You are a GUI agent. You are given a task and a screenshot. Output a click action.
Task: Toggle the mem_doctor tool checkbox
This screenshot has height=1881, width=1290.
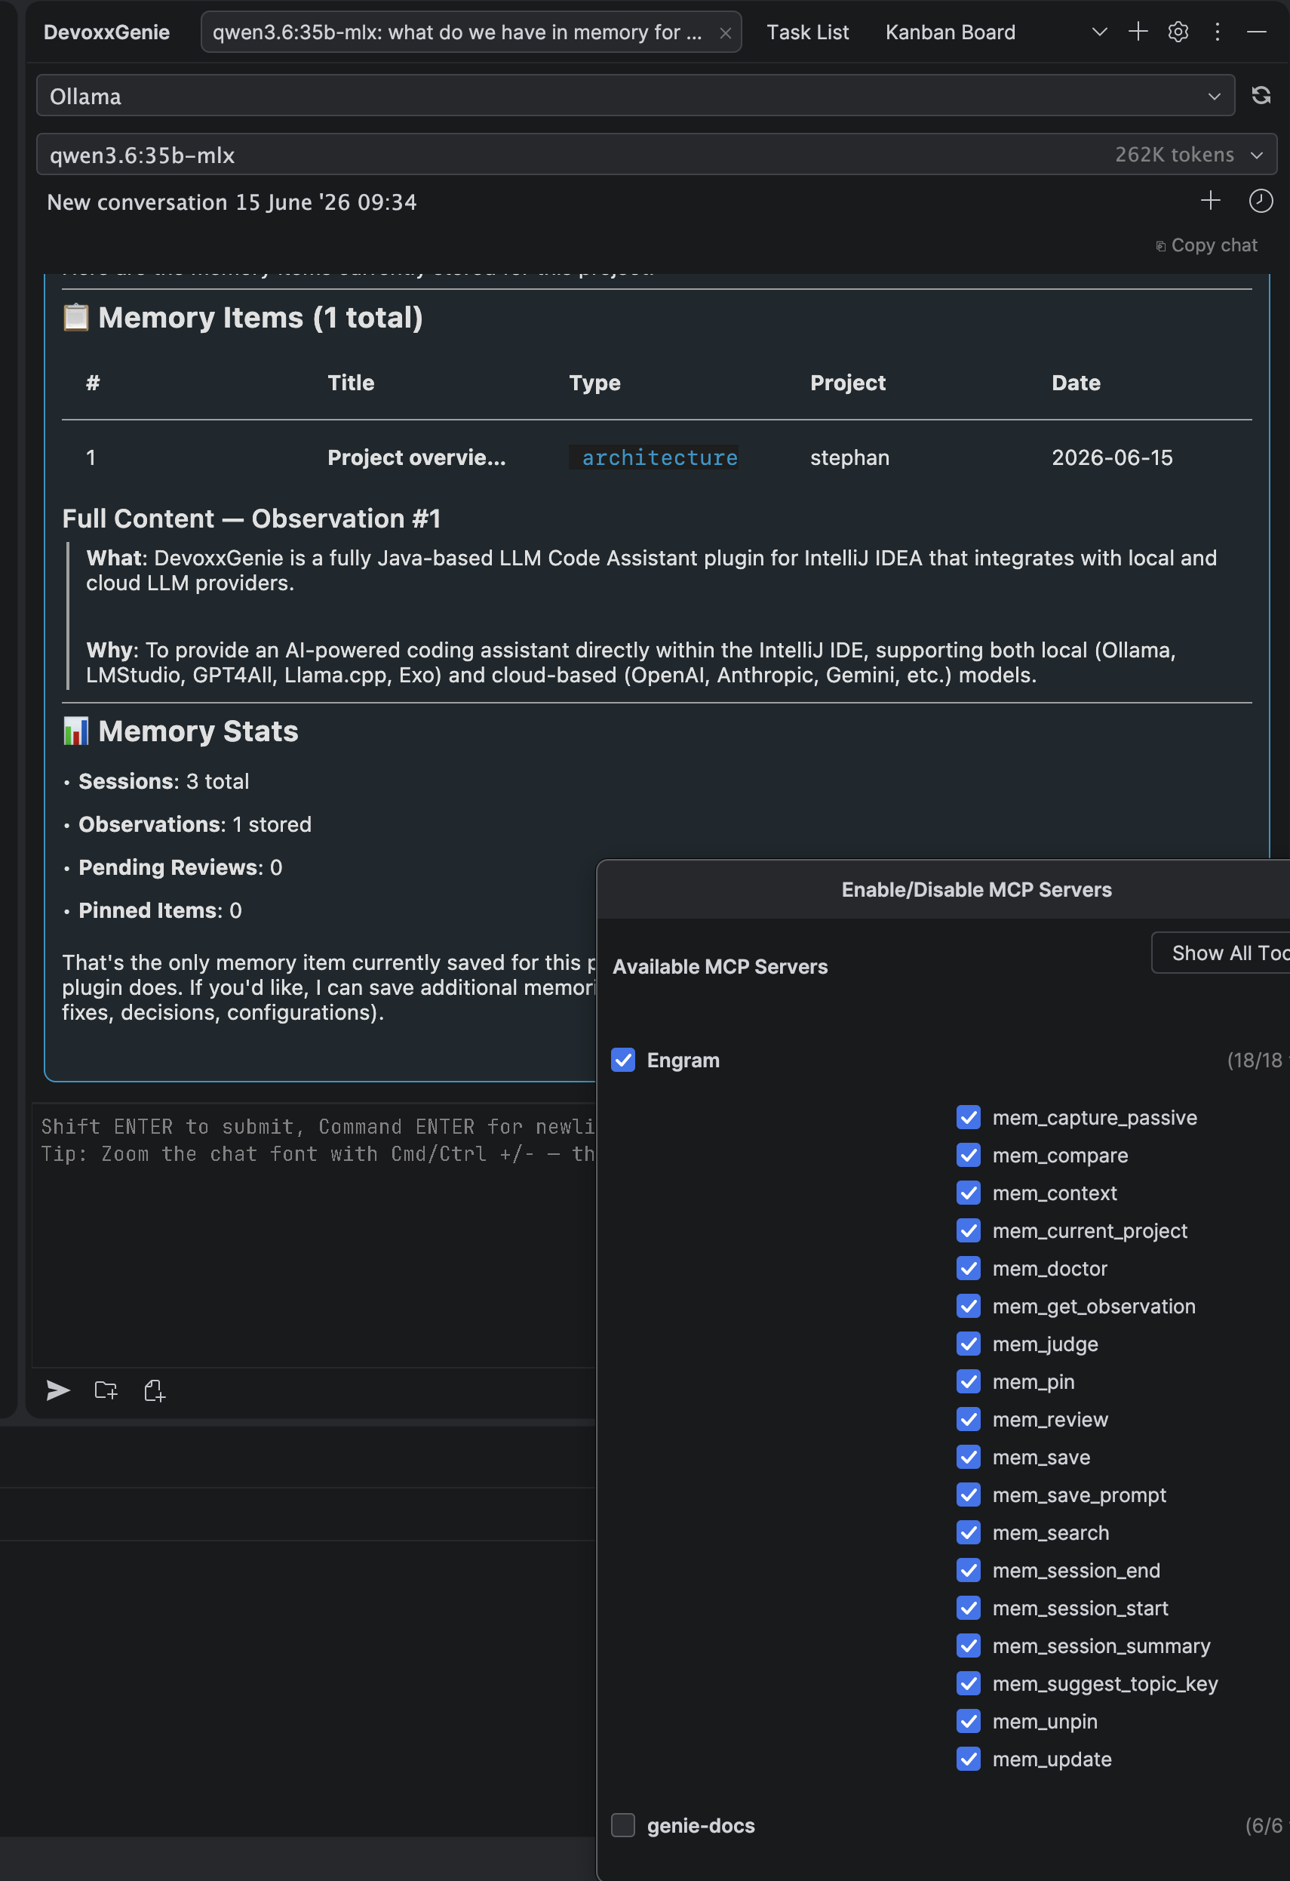(968, 1268)
